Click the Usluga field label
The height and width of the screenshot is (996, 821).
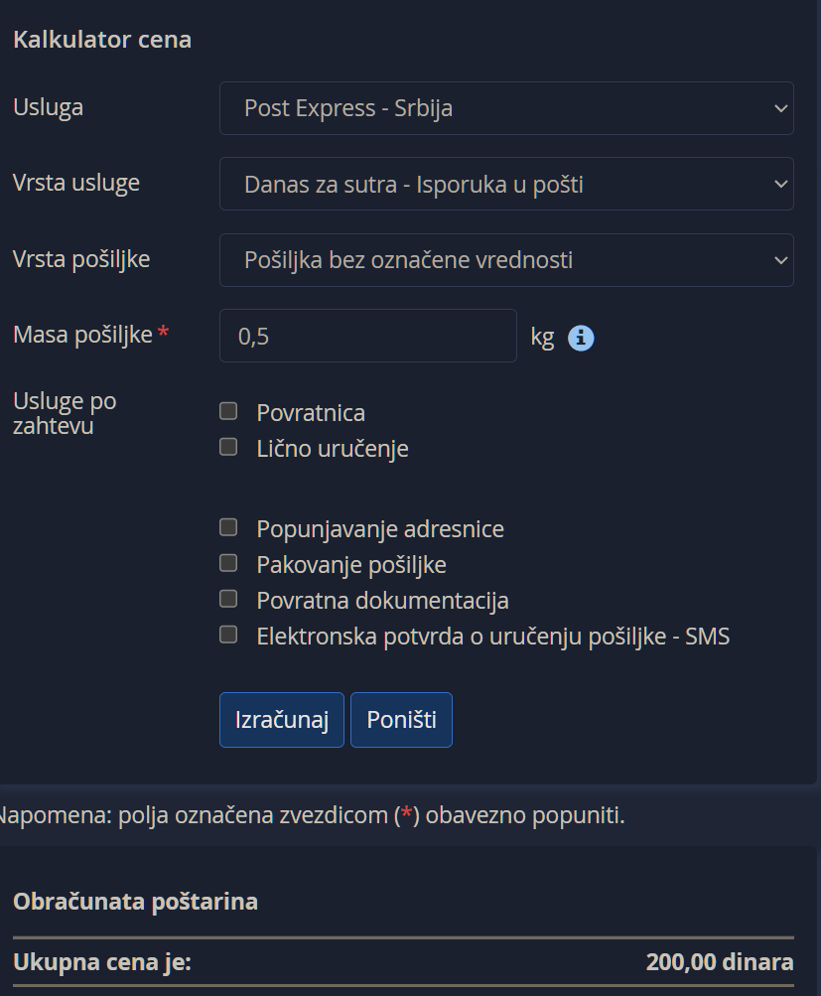48,107
